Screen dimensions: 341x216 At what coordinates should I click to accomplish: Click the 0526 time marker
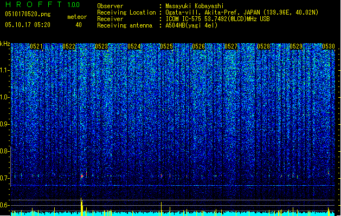198,46
